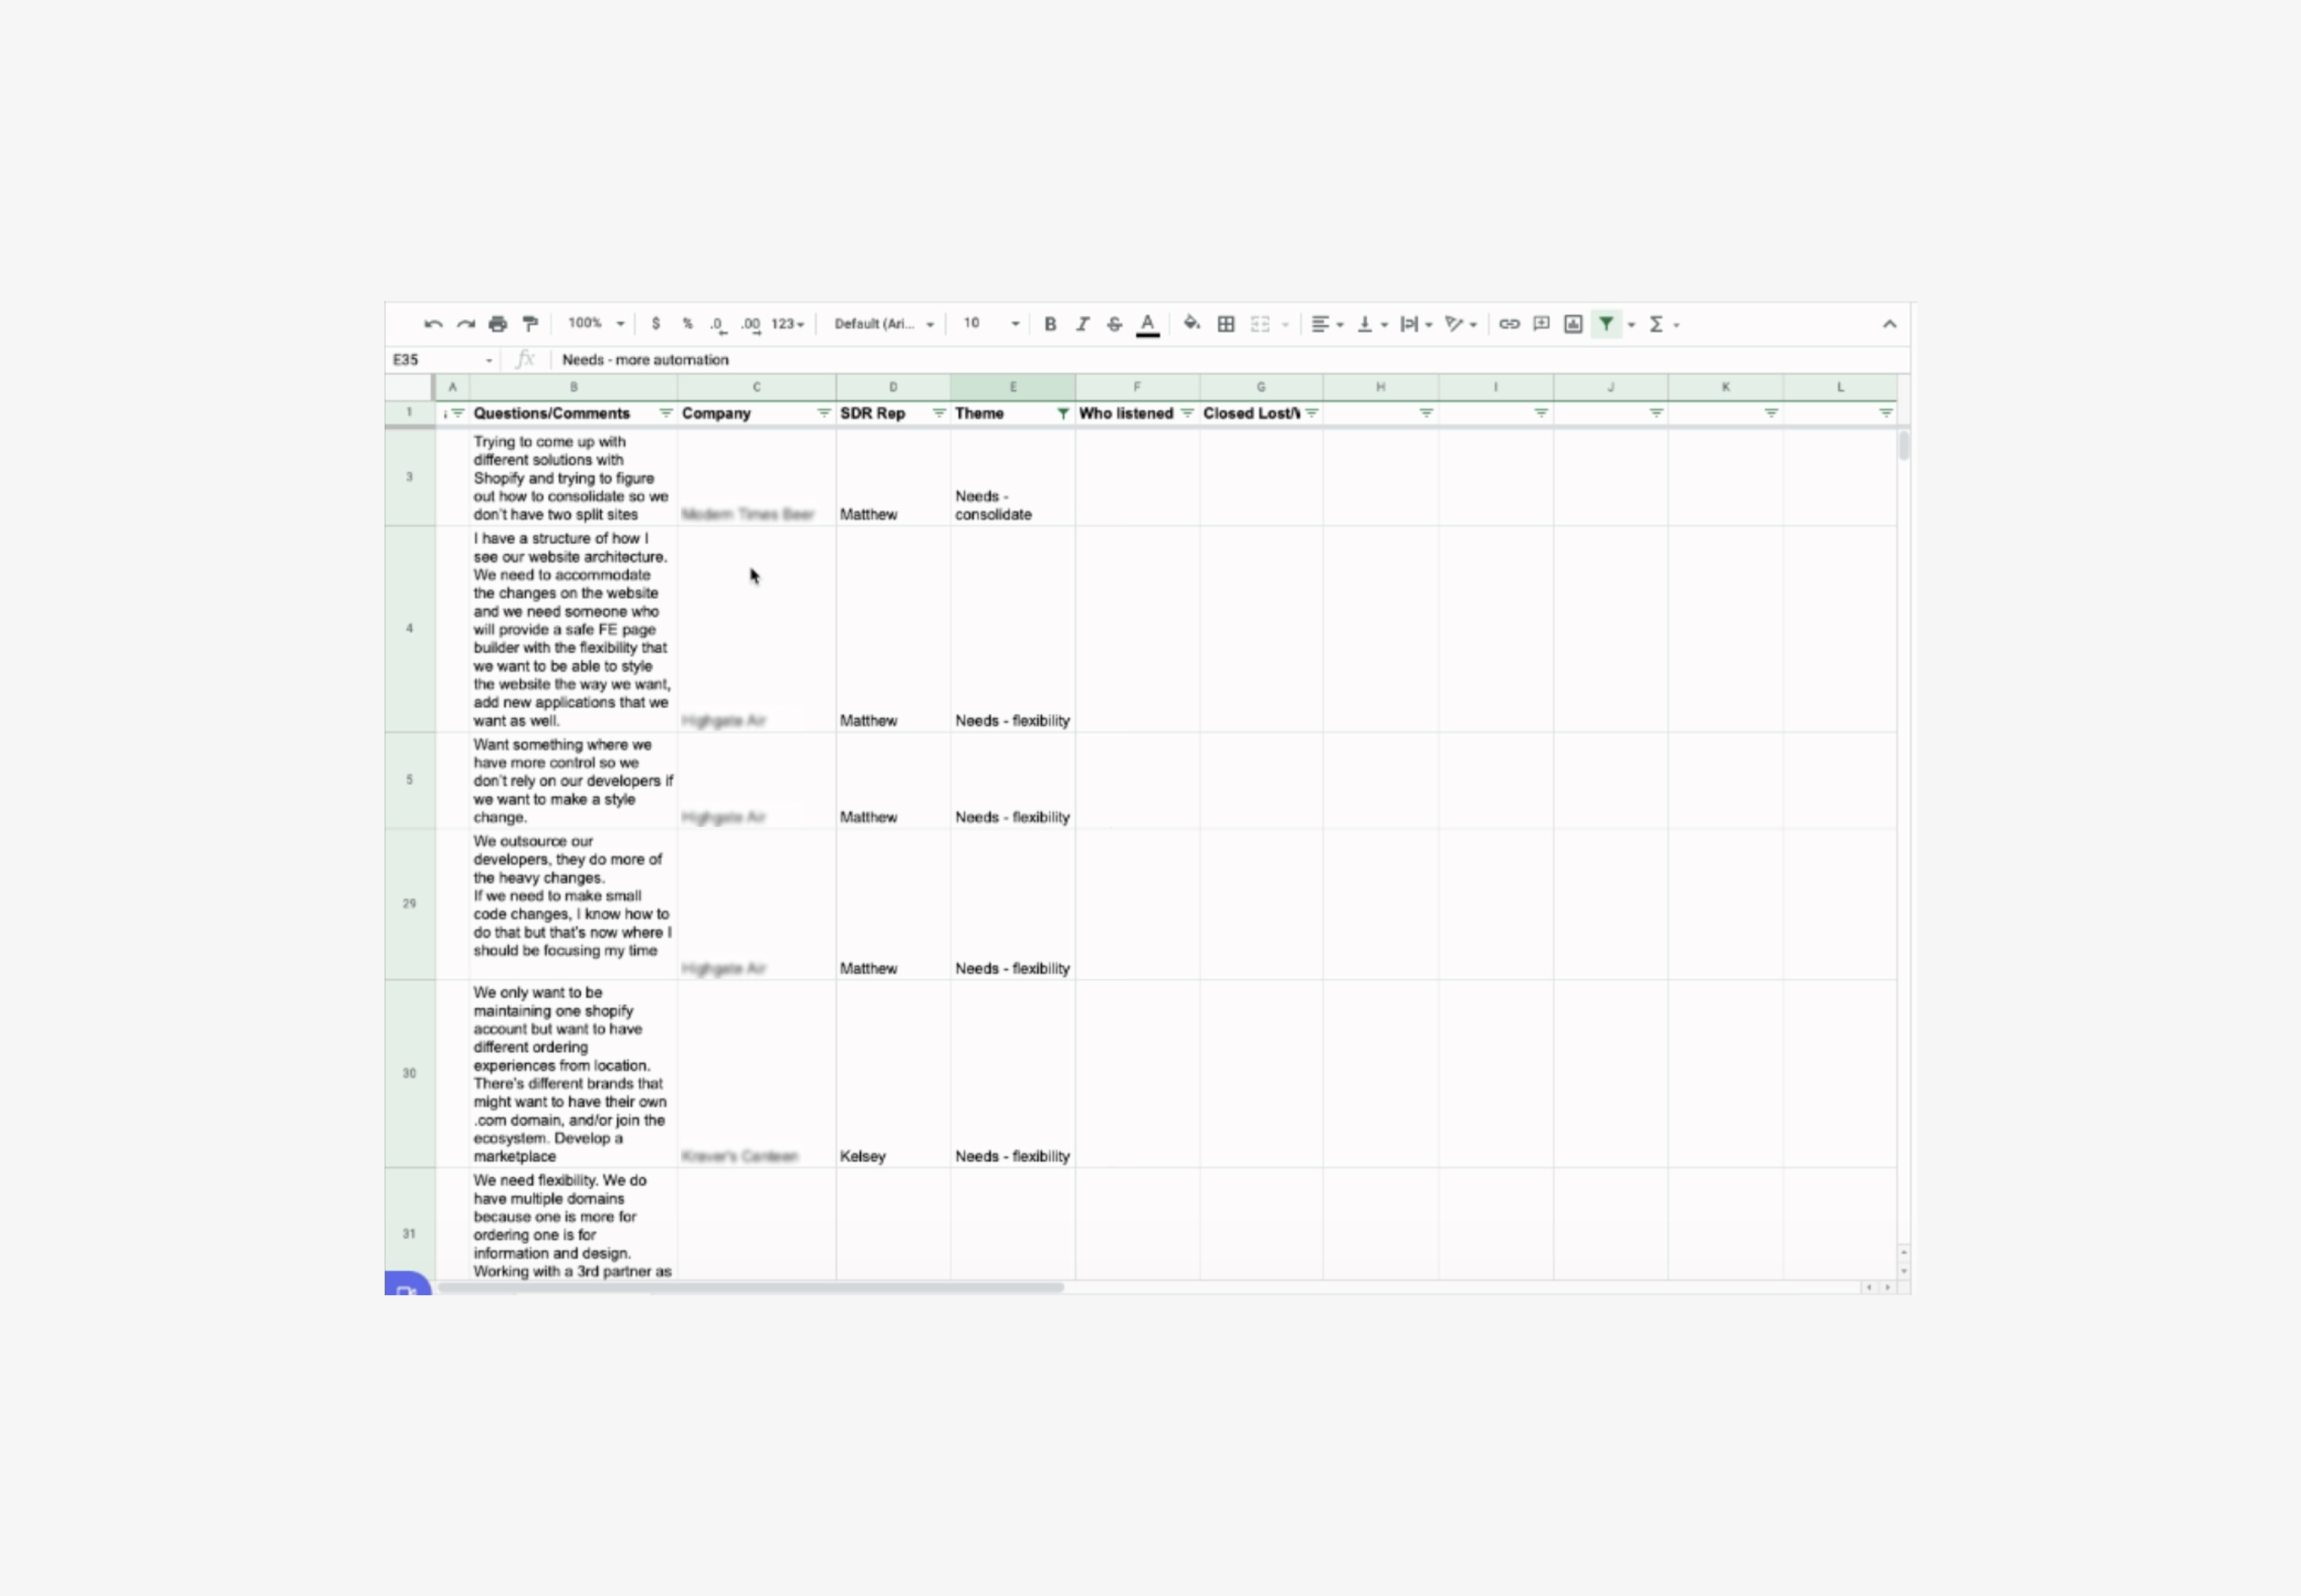This screenshot has height=1596, width=2301.
Task: Toggle italic formatting
Action: (x=1082, y=324)
